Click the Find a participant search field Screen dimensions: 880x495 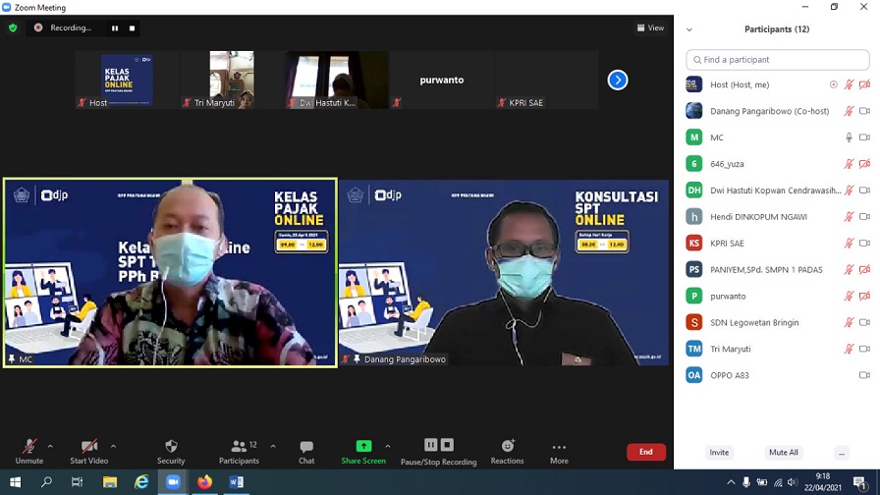[x=777, y=60]
